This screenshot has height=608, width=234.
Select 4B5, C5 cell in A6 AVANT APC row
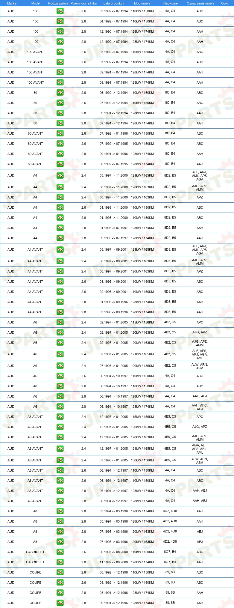(x=170, y=417)
